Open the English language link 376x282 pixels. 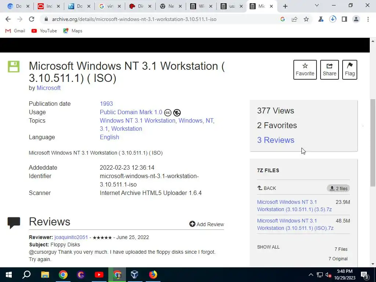[109, 137]
